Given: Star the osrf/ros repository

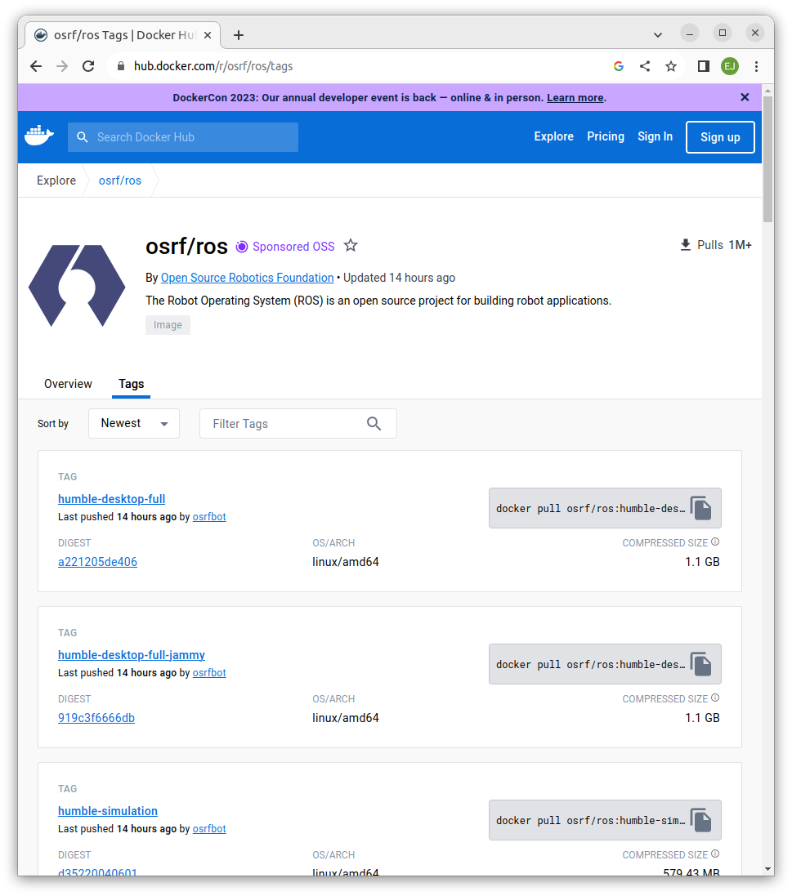Looking at the screenshot, I should 351,246.
